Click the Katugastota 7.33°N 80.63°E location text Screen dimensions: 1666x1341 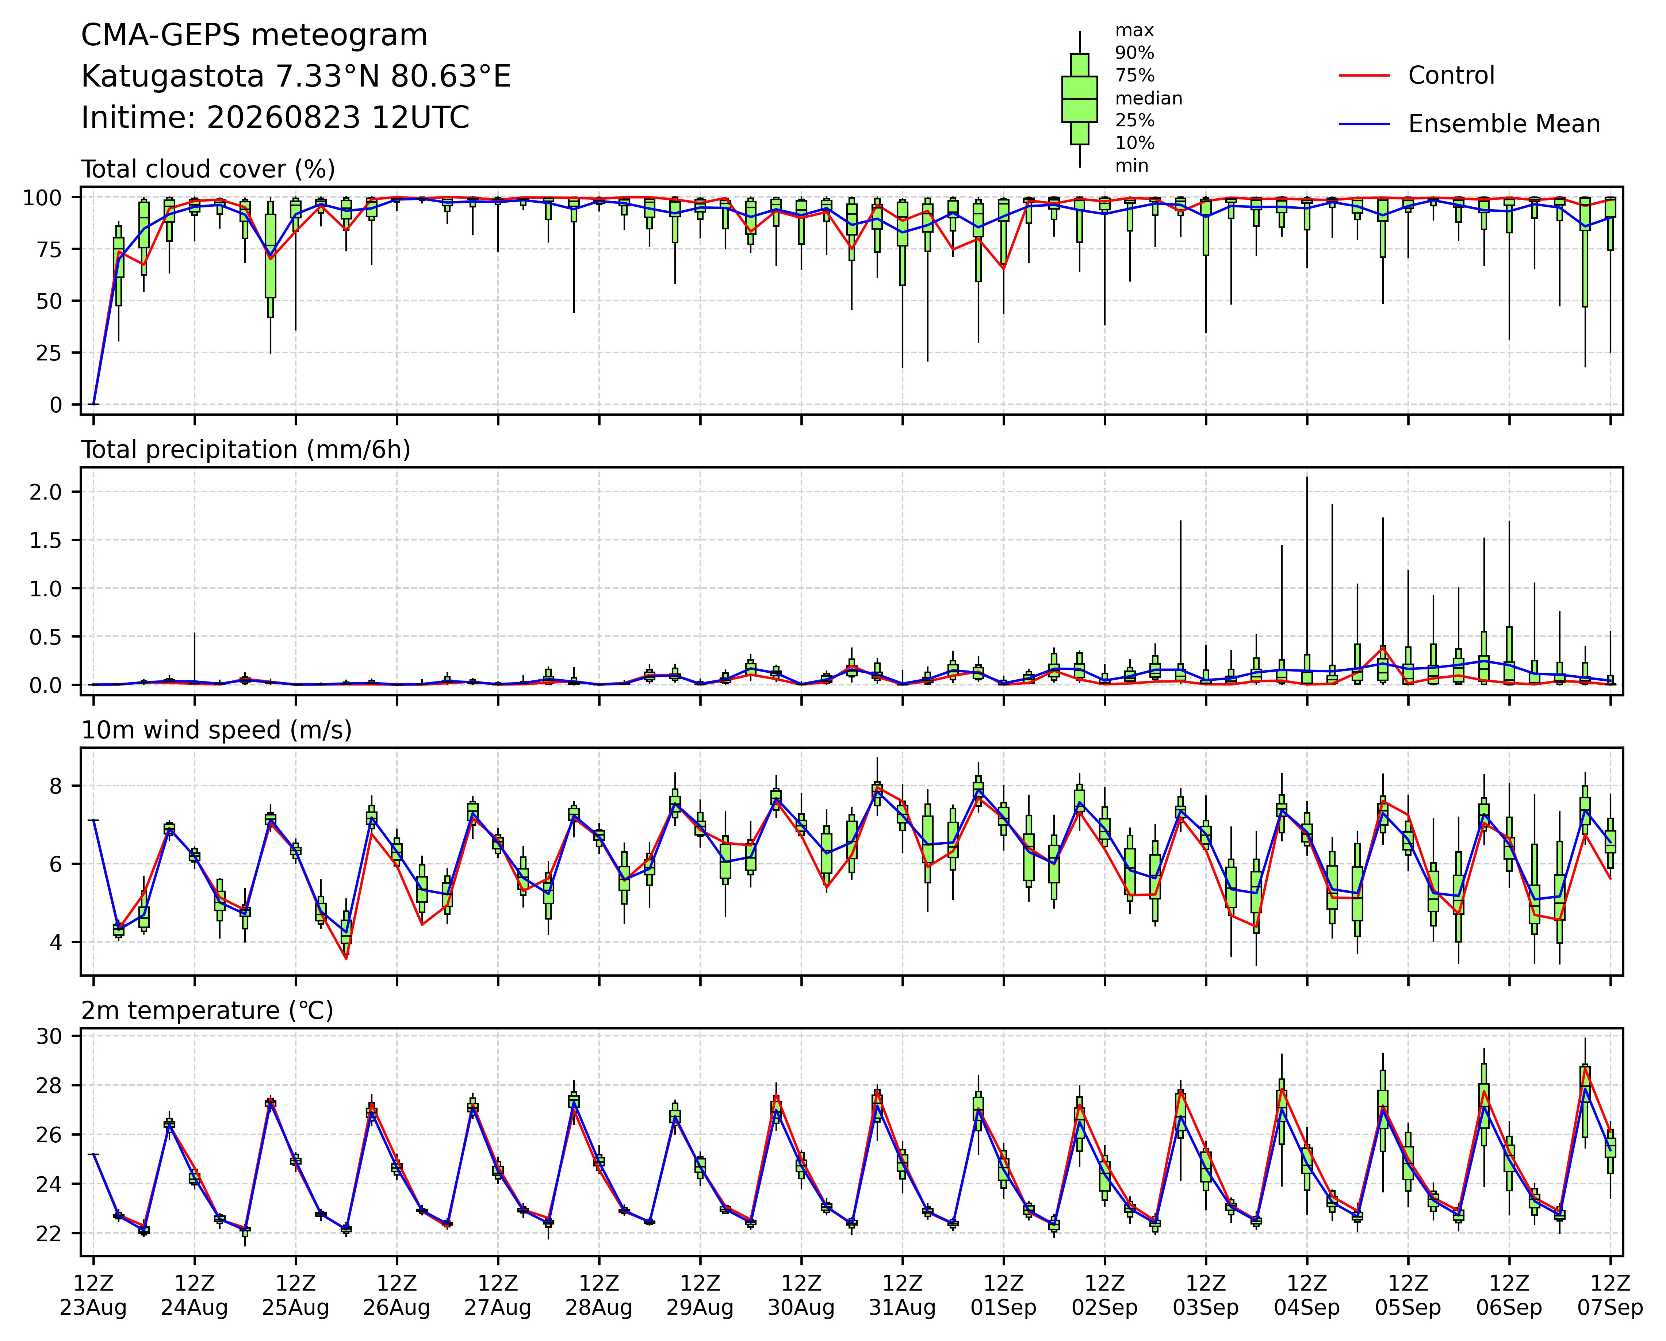click(x=296, y=77)
